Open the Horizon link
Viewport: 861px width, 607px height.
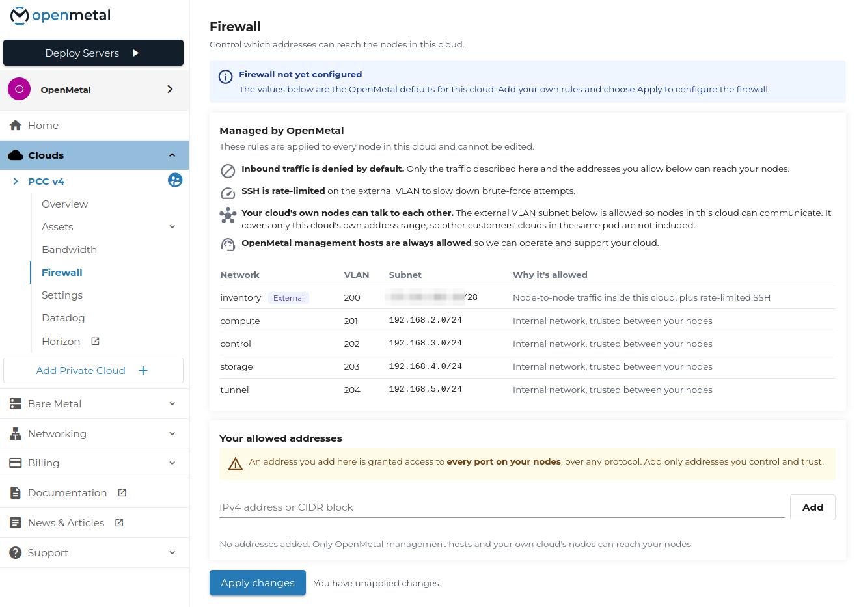point(61,342)
